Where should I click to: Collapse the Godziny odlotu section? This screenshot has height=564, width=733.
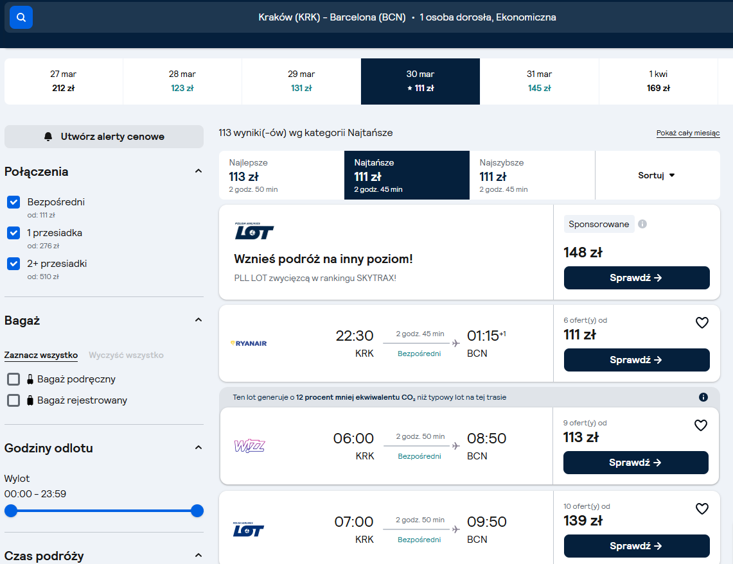click(199, 448)
